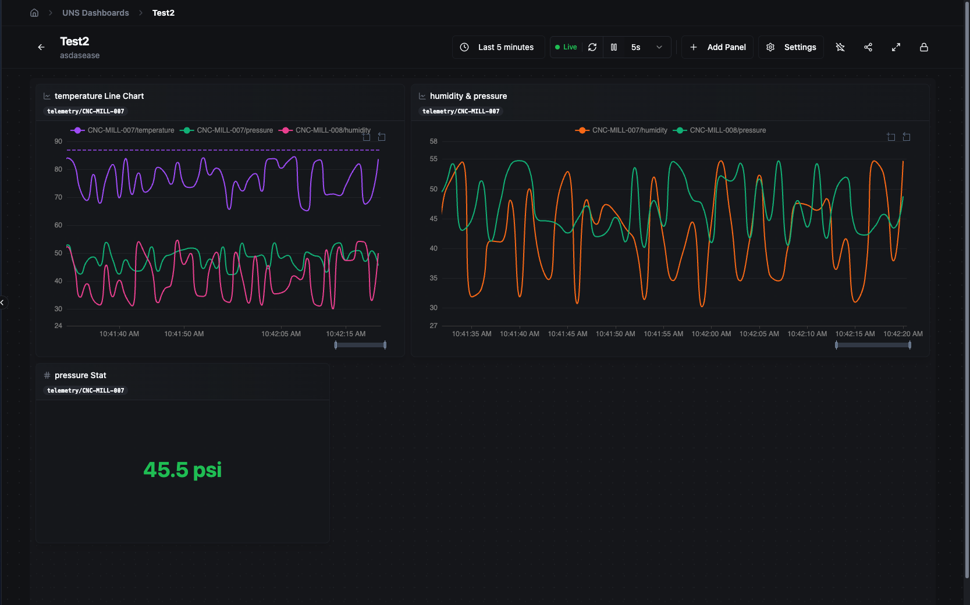
Task: Navigate to UNS Dashboards breadcrumb
Action: click(95, 13)
